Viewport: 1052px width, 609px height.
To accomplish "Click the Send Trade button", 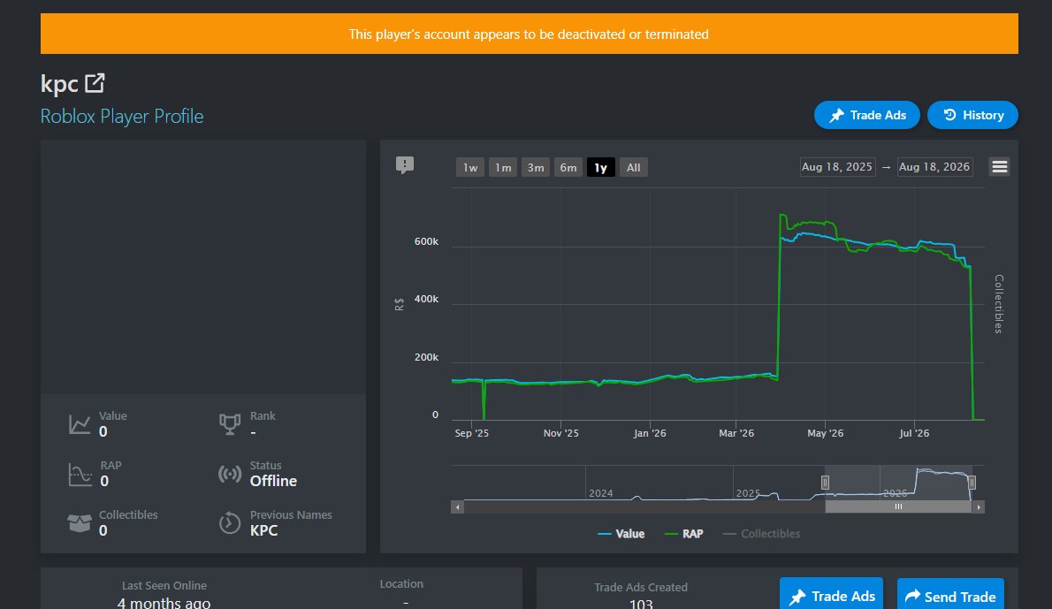I will click(x=950, y=596).
